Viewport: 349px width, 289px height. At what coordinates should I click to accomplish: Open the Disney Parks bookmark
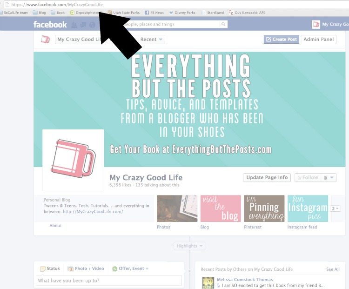point(182,13)
